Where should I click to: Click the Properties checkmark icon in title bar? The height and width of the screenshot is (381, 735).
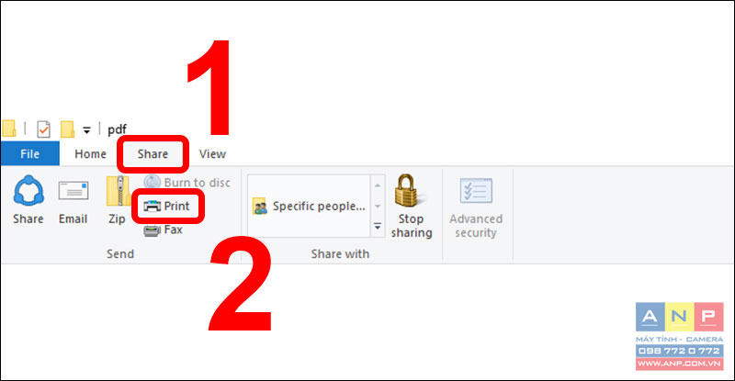click(x=43, y=129)
